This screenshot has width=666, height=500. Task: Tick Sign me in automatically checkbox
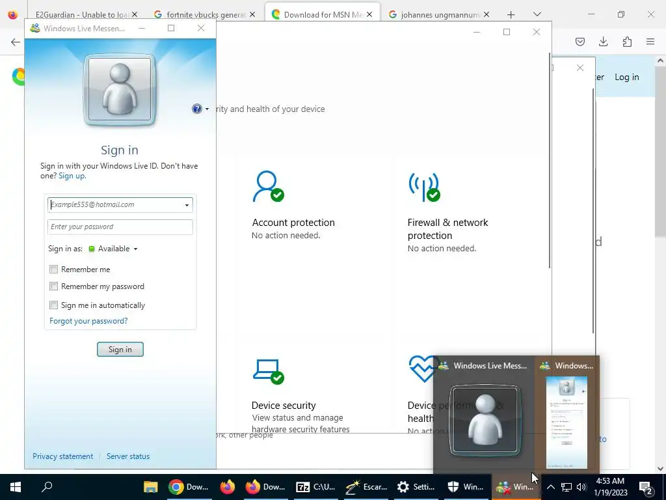[x=53, y=305]
